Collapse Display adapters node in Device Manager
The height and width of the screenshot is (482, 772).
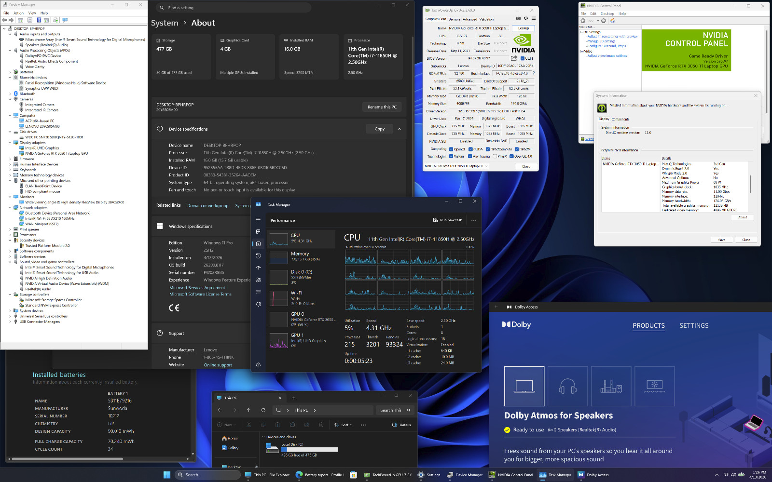[10, 143]
